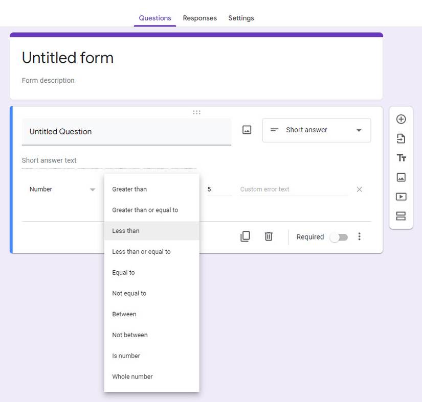Open the Settings tab
Image resolution: width=422 pixels, height=402 pixels.
[241, 18]
